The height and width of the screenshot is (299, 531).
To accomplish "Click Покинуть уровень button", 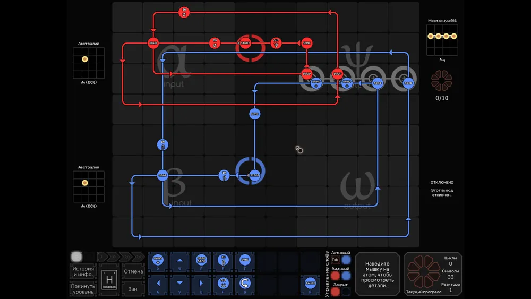I will 83,289.
